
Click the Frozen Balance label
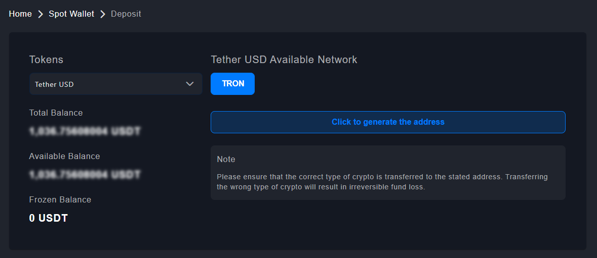[x=60, y=199]
